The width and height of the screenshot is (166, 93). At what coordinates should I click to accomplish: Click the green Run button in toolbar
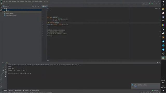pyautogui.click(x=150, y=4)
